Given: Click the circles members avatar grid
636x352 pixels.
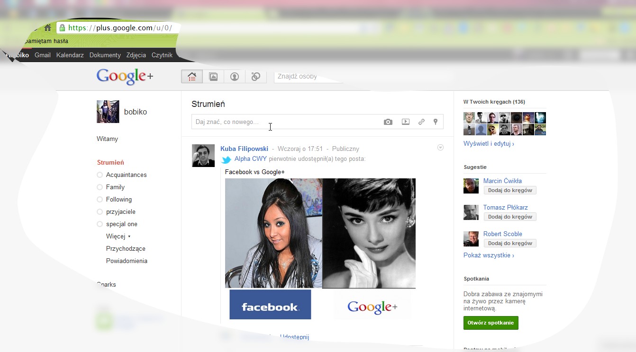Looking at the screenshot, I should click(x=505, y=123).
